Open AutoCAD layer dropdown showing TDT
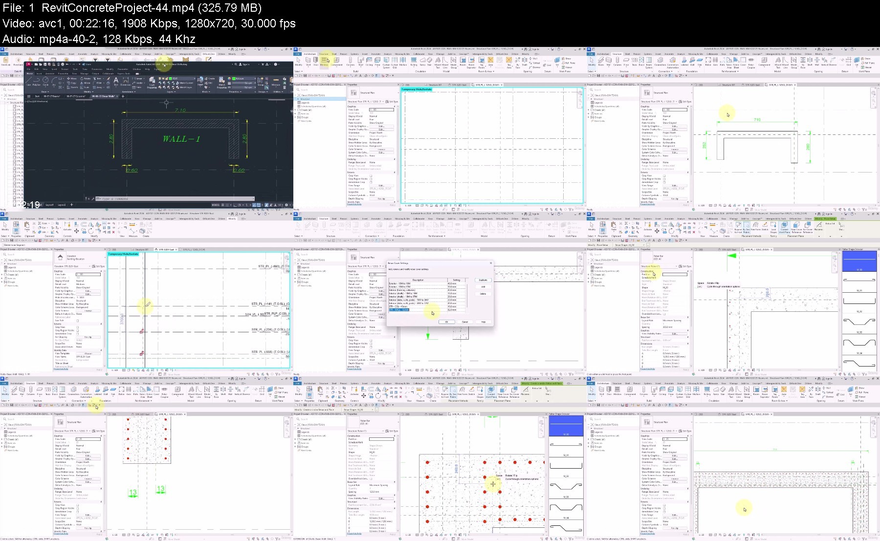The height and width of the screenshot is (541, 880). point(176,78)
